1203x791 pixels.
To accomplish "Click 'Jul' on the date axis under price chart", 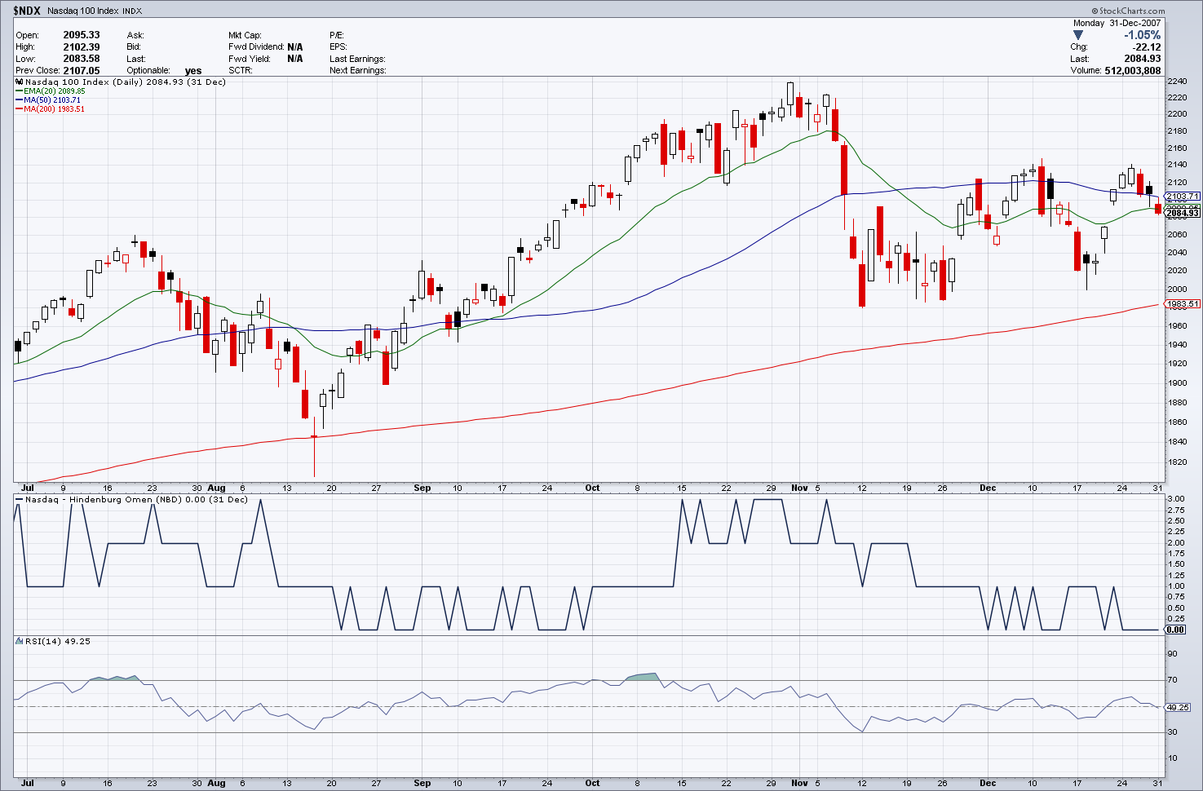I will click(x=28, y=488).
